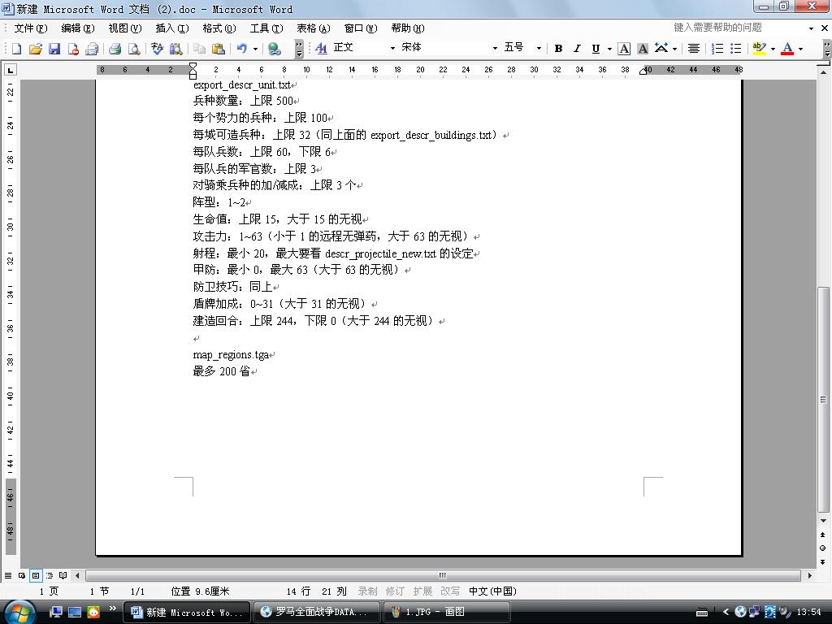Apply the red font color swatch
The height and width of the screenshot is (624, 832).
[786, 49]
